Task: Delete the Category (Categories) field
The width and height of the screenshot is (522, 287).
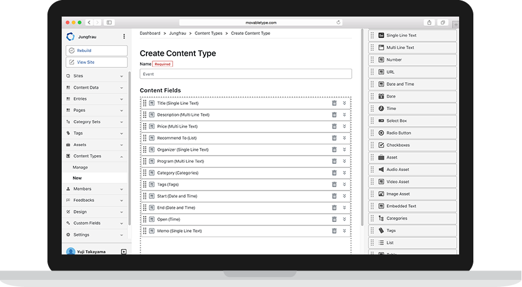Action: [x=334, y=173]
